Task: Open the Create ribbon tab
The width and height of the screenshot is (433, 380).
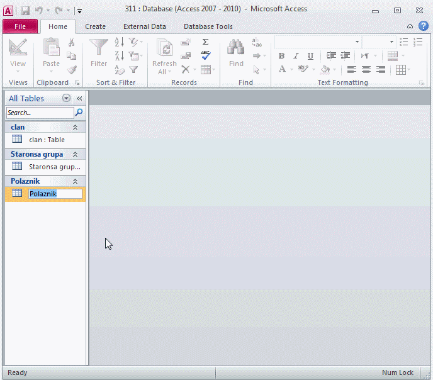Action: 95,26
